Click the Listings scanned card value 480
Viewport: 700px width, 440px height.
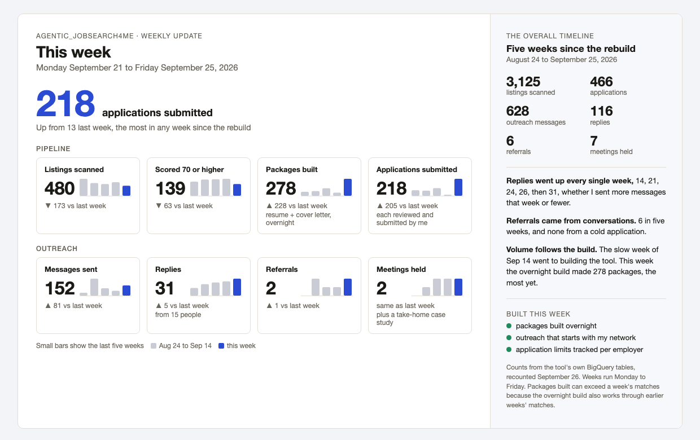pyautogui.click(x=59, y=188)
